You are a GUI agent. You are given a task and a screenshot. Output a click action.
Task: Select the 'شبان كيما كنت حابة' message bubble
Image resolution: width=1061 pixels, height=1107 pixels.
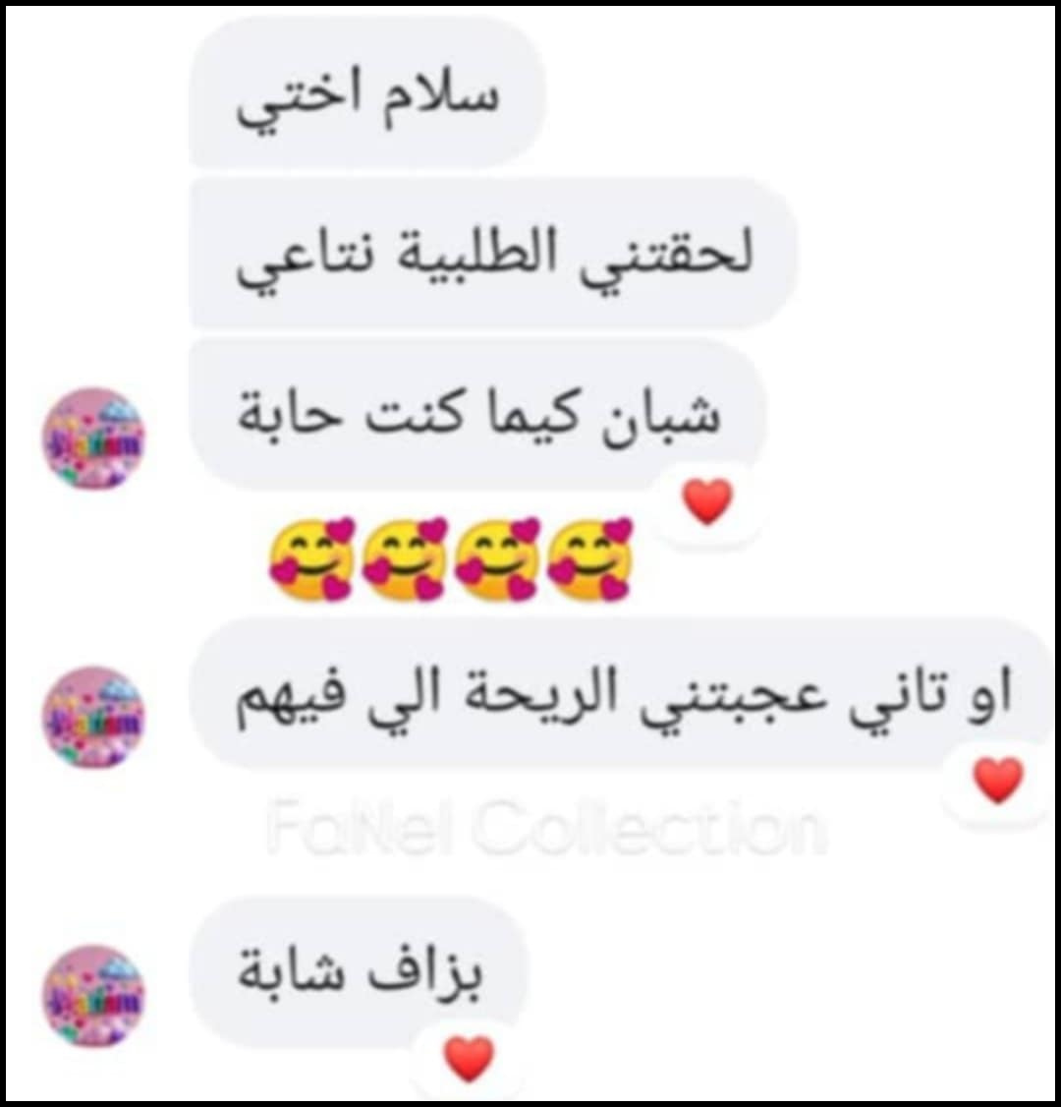coord(477,414)
